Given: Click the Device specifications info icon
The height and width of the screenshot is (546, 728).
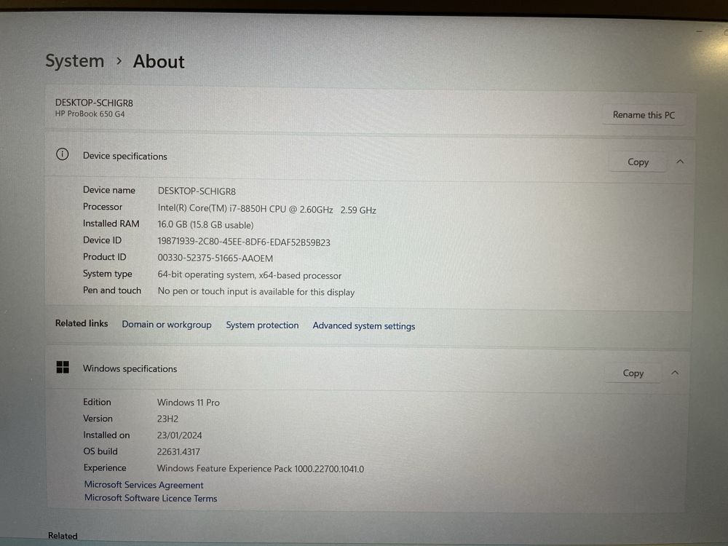Looking at the screenshot, I should pyautogui.click(x=62, y=154).
